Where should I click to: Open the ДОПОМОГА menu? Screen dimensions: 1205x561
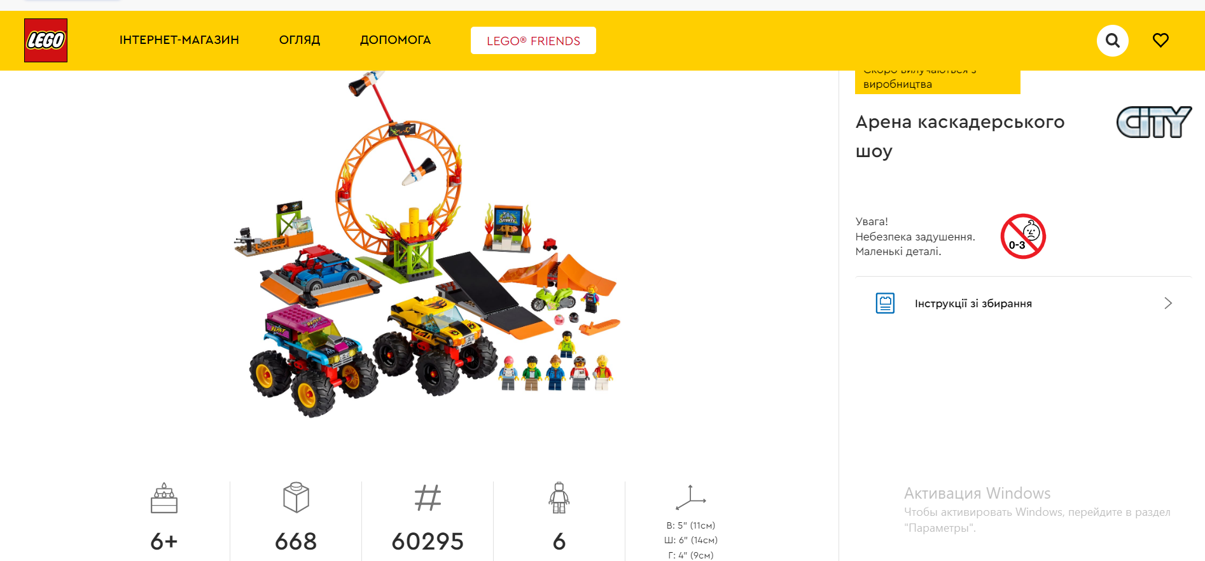click(x=395, y=40)
